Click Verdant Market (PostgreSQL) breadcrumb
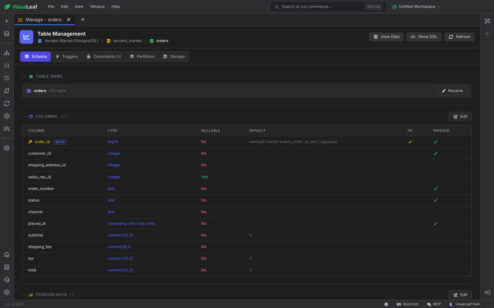 [x=71, y=41]
